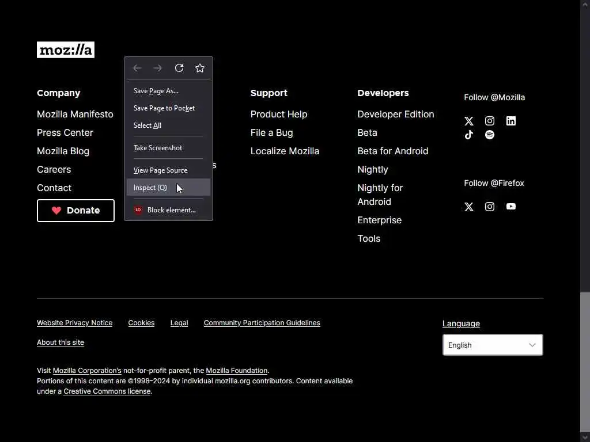Open Mozilla's TikTok profile
The image size is (590, 442).
[x=469, y=135]
